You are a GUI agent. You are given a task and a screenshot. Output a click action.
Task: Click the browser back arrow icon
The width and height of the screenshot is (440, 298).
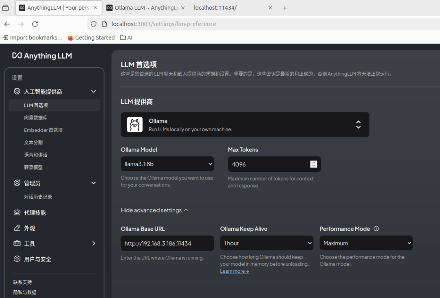click(x=7, y=24)
